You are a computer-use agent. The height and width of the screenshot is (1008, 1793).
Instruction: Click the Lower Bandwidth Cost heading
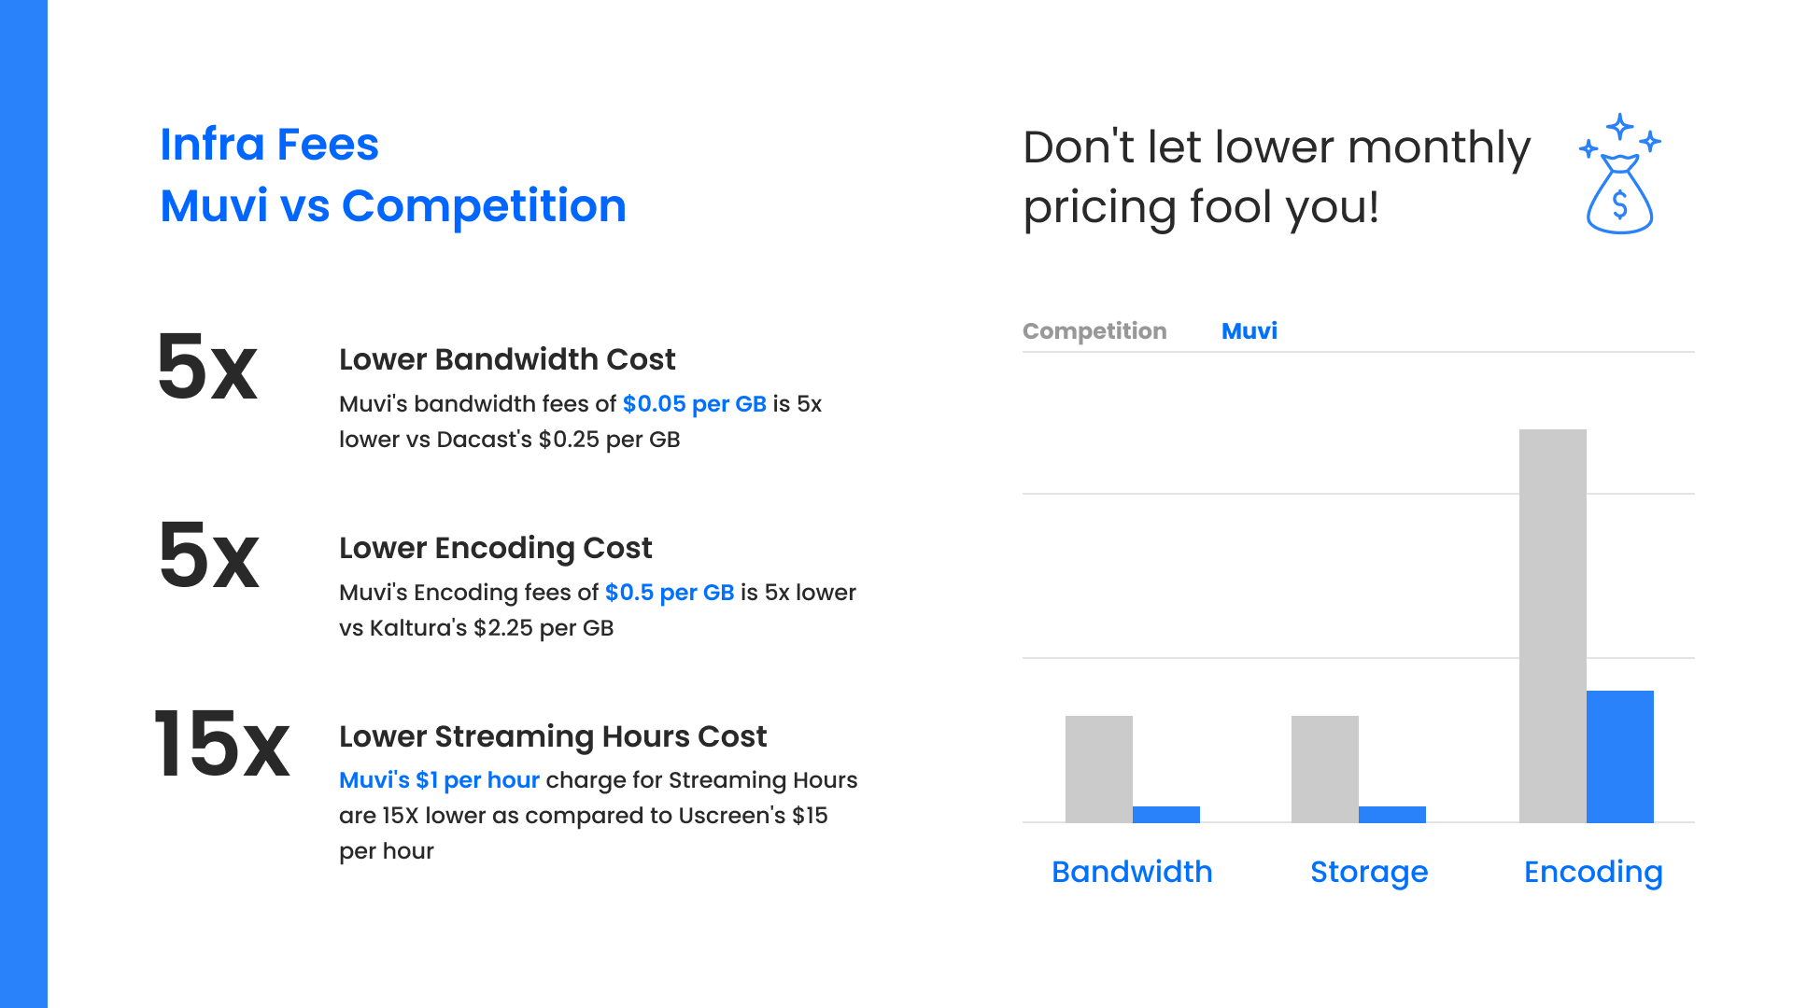pyautogui.click(x=507, y=359)
